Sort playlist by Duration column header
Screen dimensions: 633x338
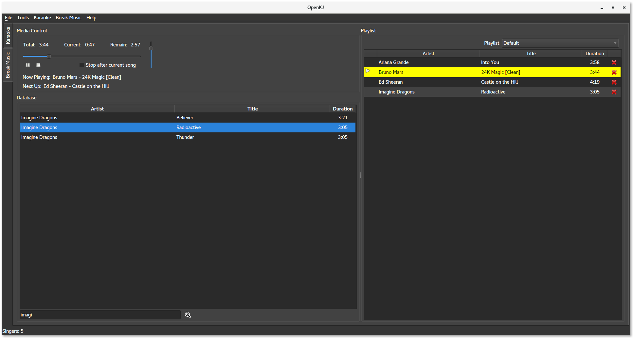[594, 54]
